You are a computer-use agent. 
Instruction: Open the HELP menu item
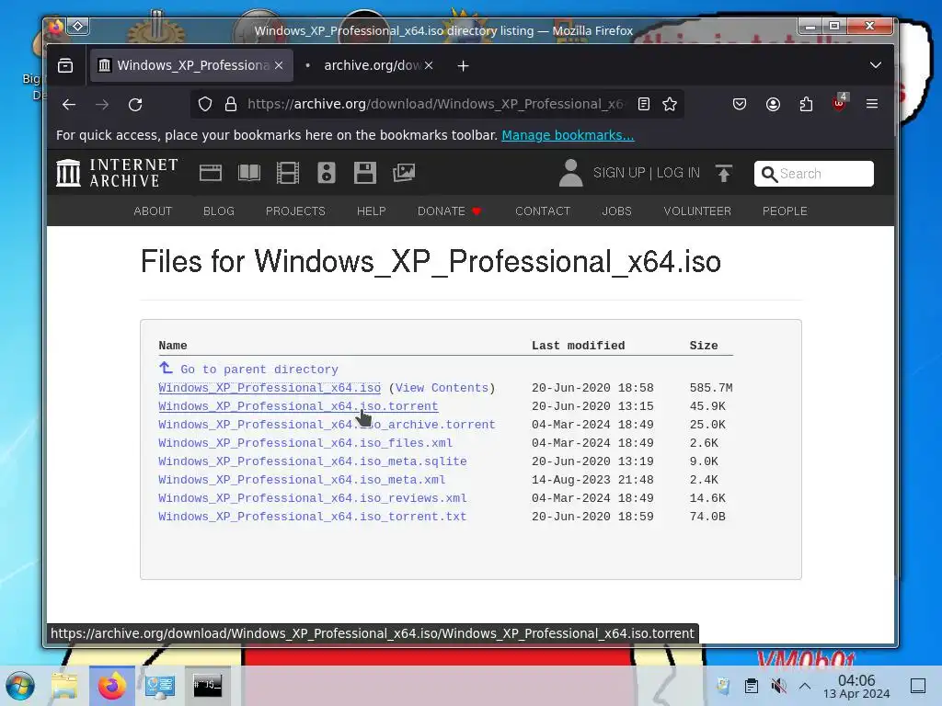(x=372, y=211)
